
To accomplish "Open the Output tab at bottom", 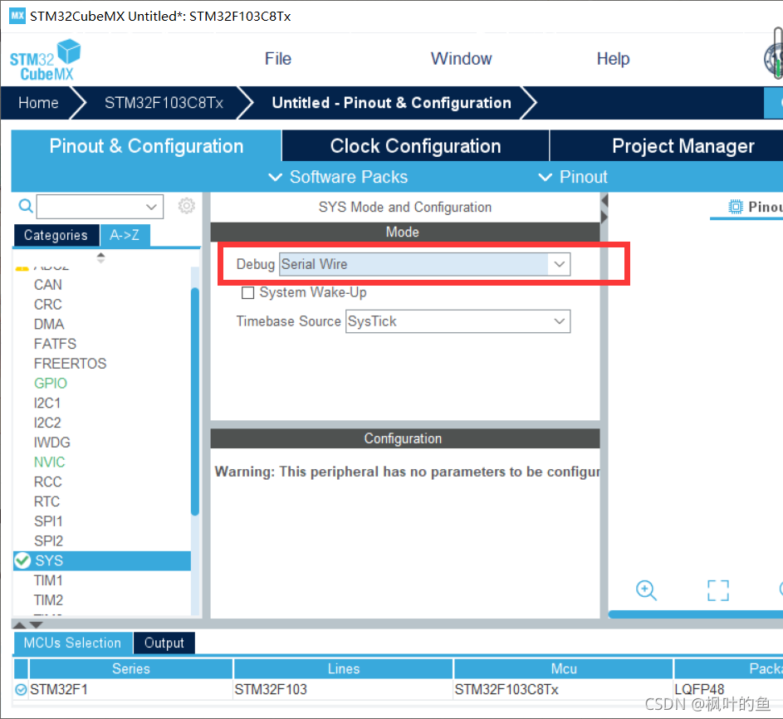I will 164,643.
